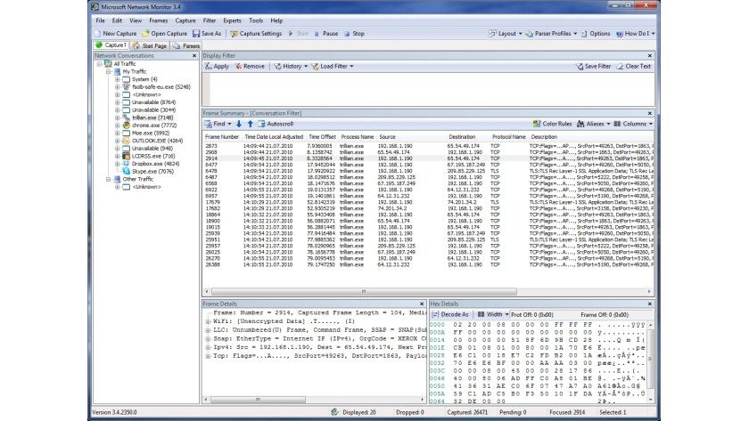Viewport: 749px width, 421px height.
Task: Collapse the All Traffic tree node
Action: pos(99,64)
